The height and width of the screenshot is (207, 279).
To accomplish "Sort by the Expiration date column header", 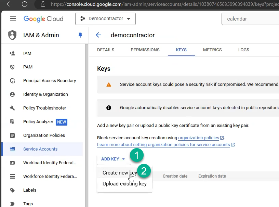I will (x=212, y=176).
